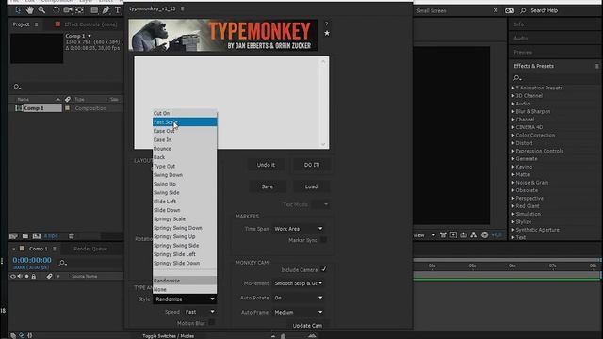Open the Effects & Presets panel menu

[x=596, y=66]
